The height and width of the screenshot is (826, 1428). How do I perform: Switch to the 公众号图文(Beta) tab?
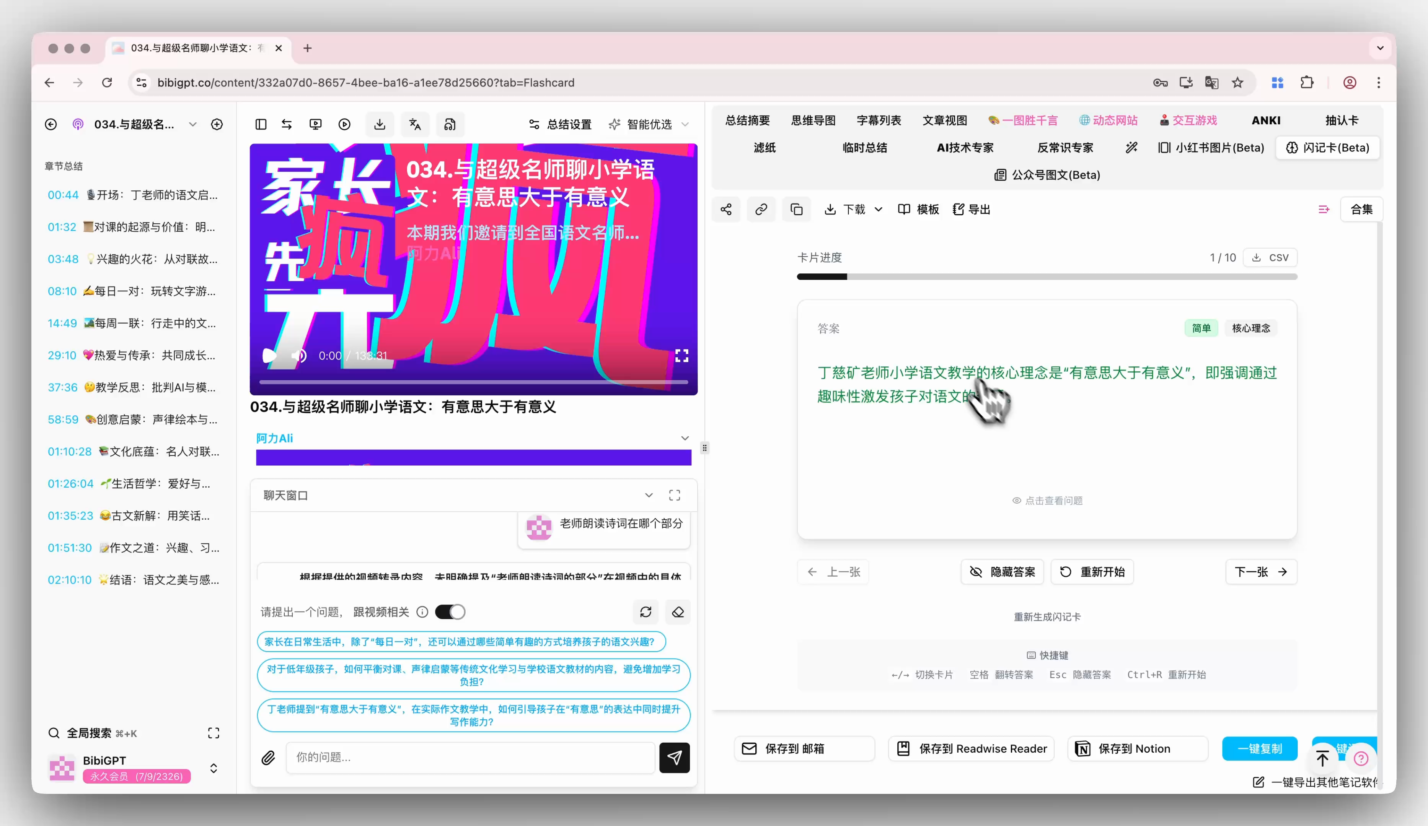pos(1047,175)
